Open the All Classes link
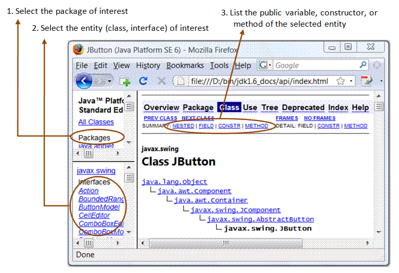This screenshot has width=399, height=273. [96, 122]
